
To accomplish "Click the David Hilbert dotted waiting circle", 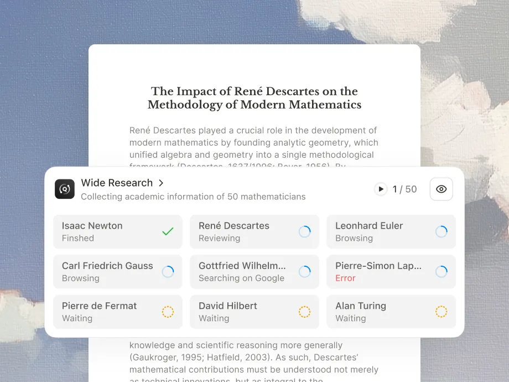I will (304, 312).
